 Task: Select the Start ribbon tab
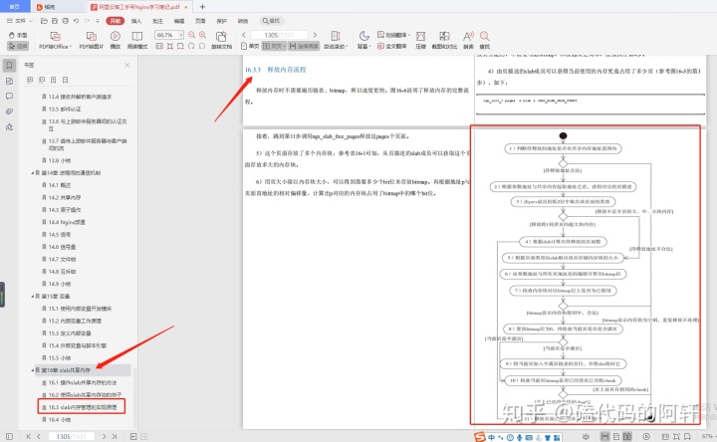tap(116, 21)
